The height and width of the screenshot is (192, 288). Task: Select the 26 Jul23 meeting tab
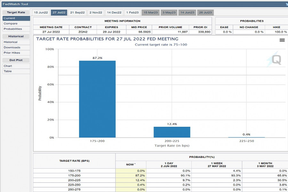[205, 12]
